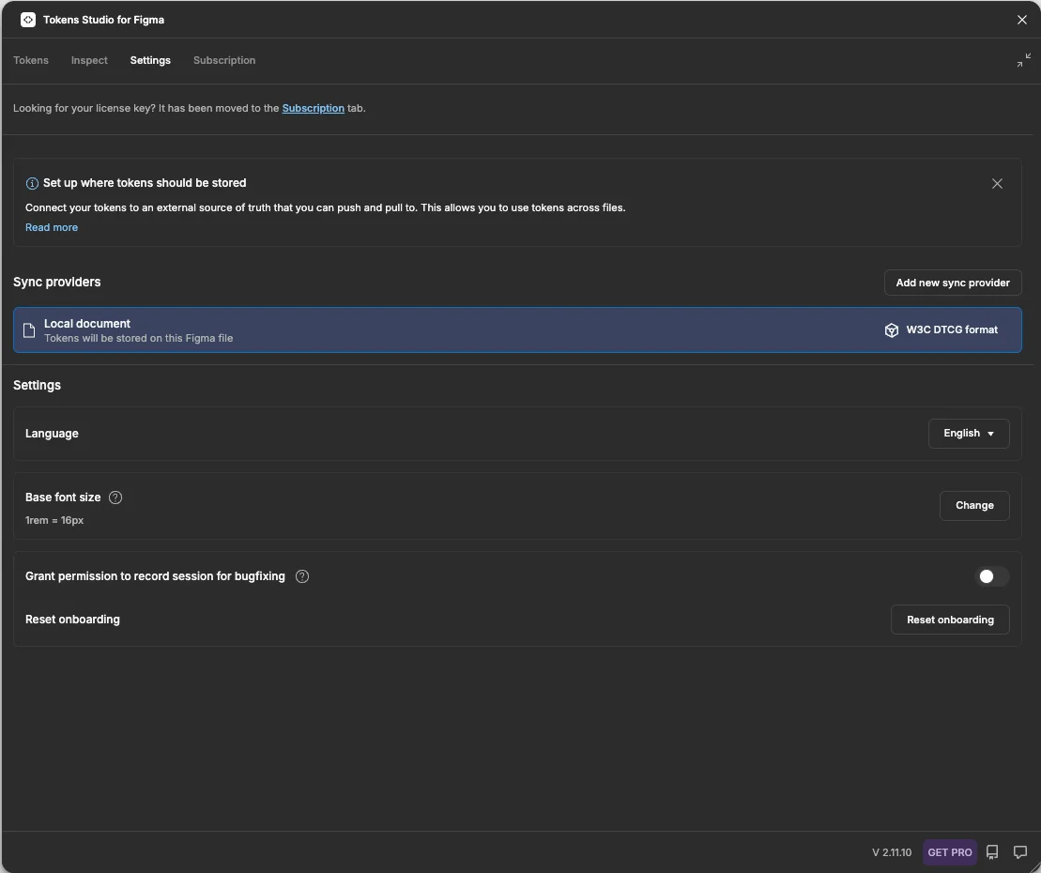Switch to the Tokens tab
The image size is (1041, 873).
pos(31,60)
